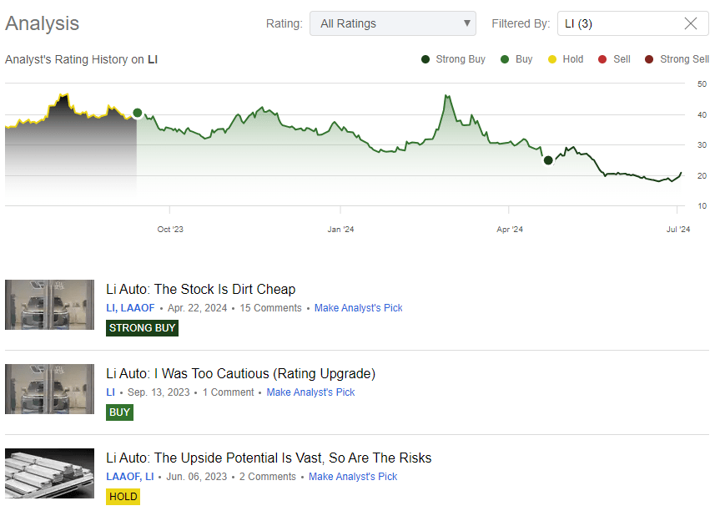
Task: Click the first article's thumbnail image
Action: click(x=49, y=305)
